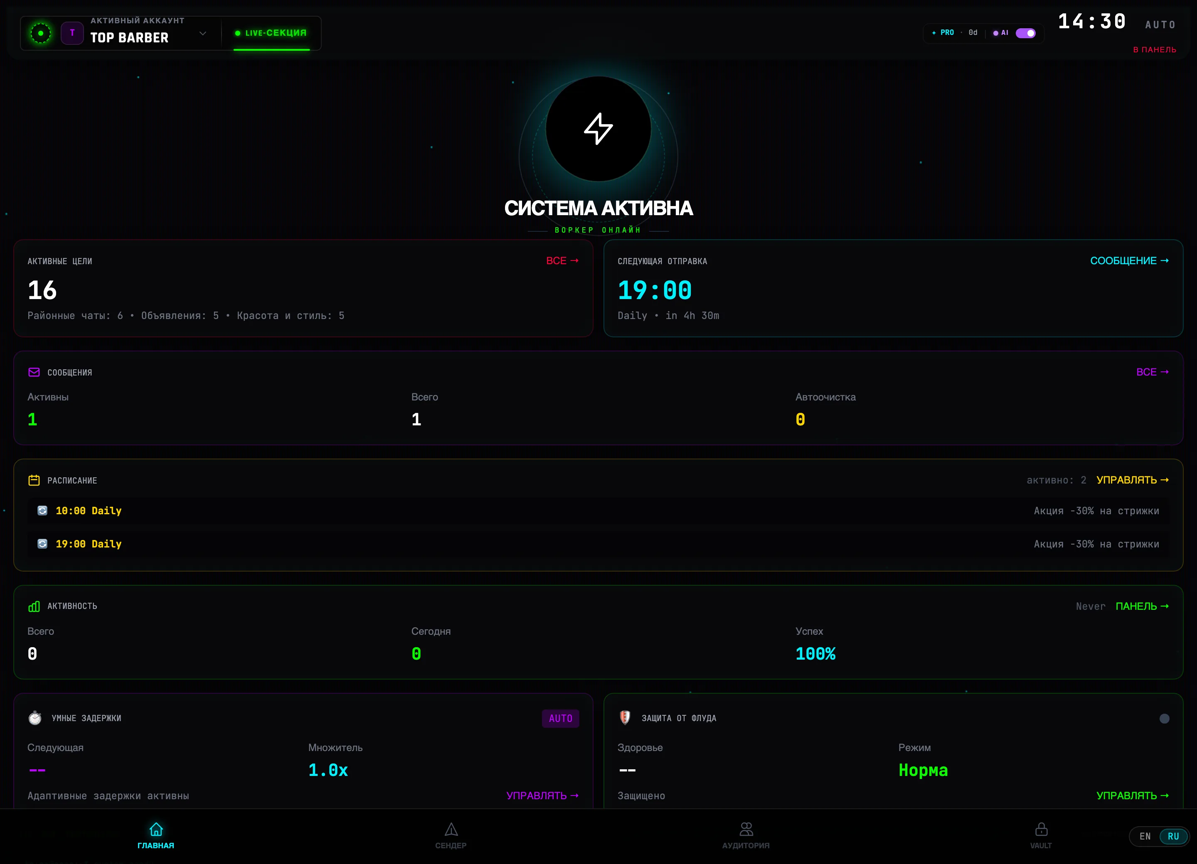Image resolution: width=1197 pixels, height=864 pixels.
Task: Open the Vault tab
Action: click(x=1041, y=836)
